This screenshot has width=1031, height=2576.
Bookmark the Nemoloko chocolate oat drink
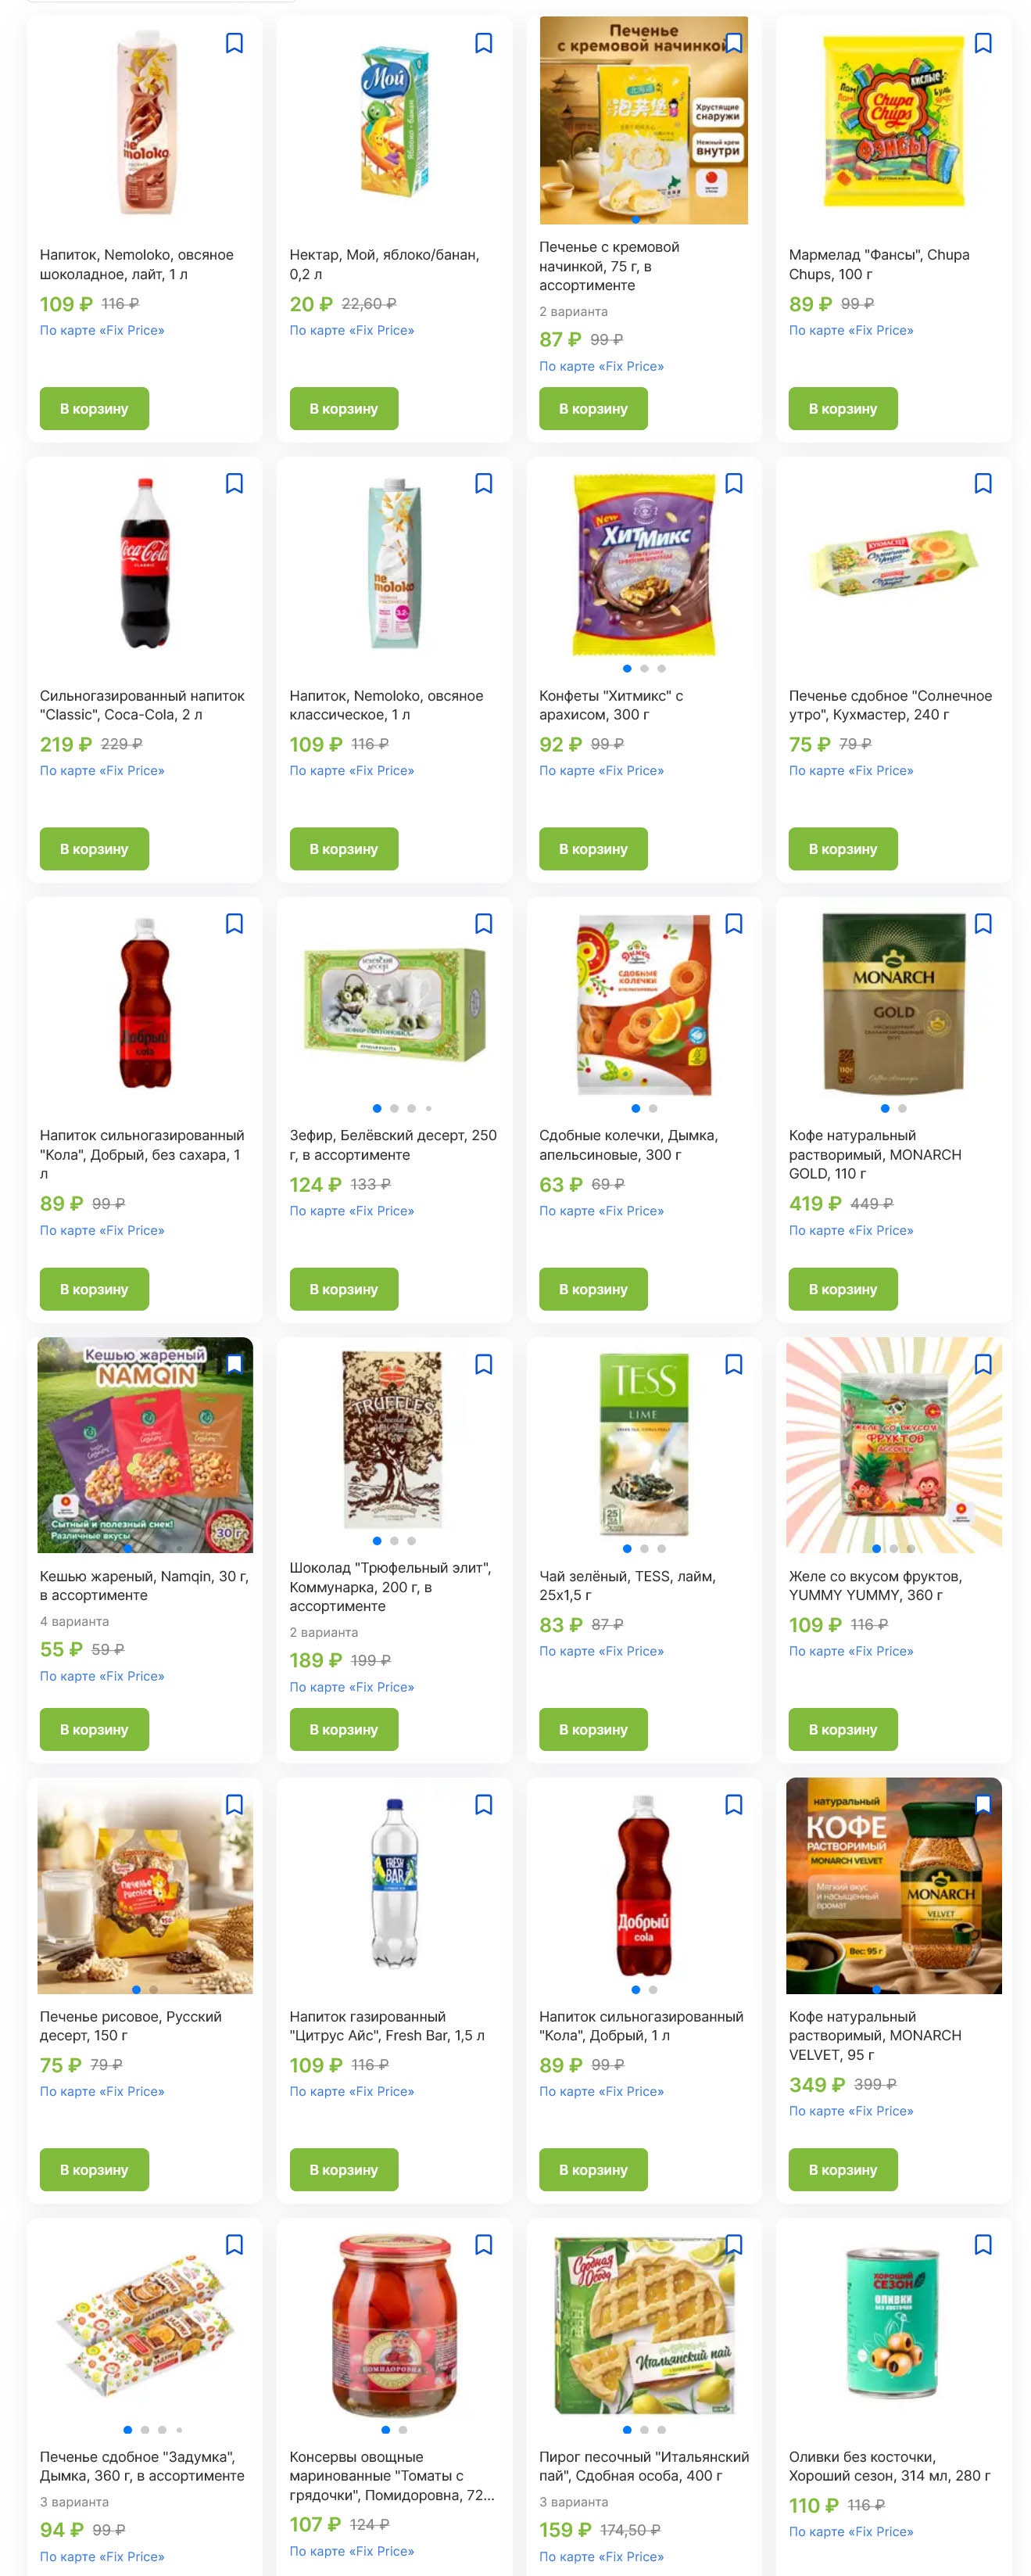234,43
